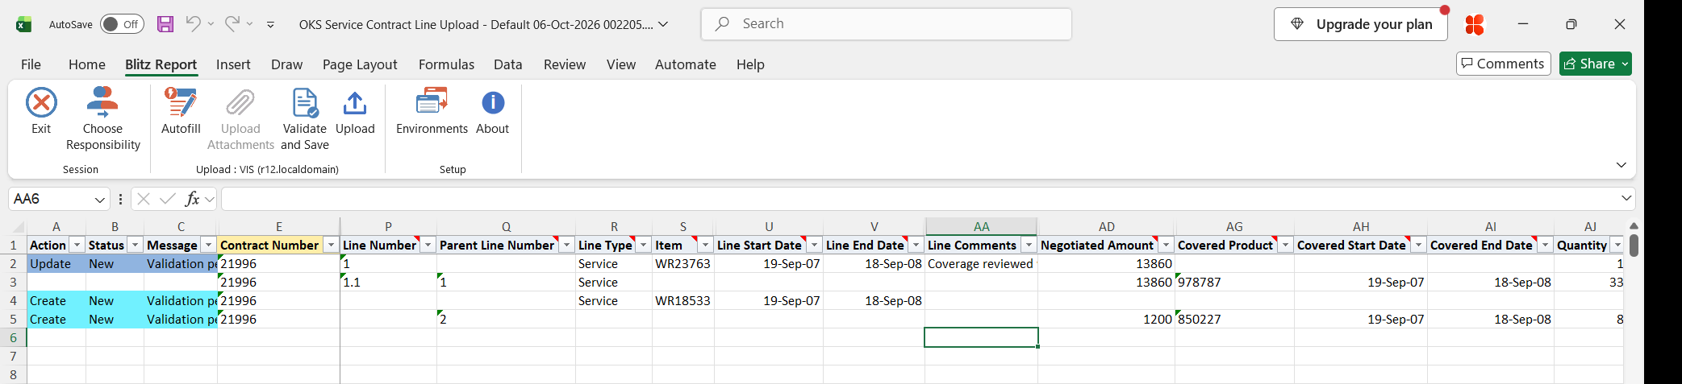Open the File tab
The image size is (1682, 384).
(31, 64)
